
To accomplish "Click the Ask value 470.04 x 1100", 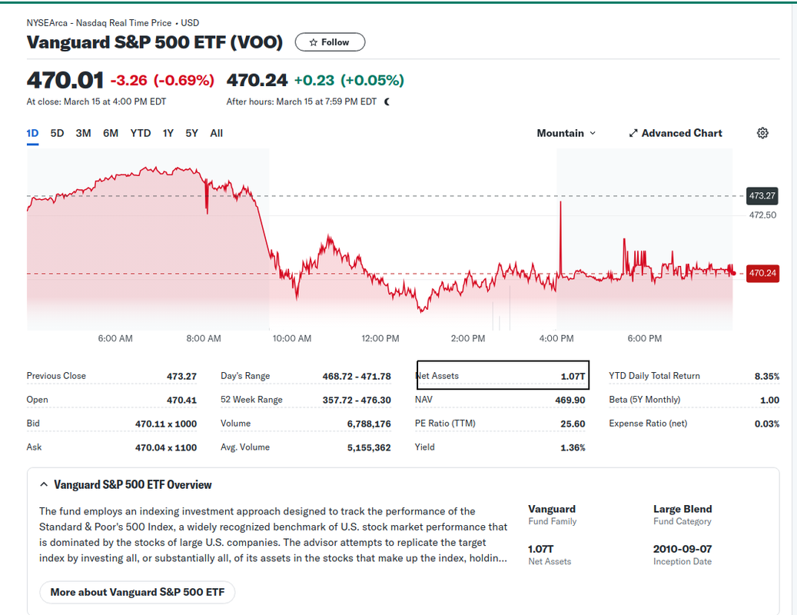I will click(166, 447).
